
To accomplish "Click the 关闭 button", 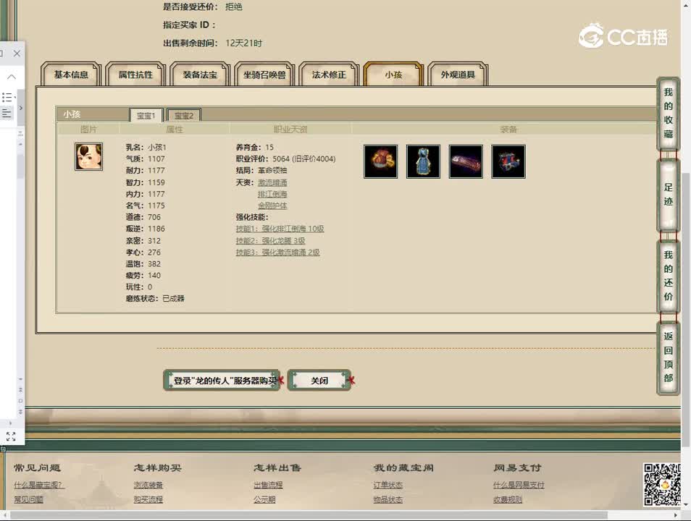I will 319,380.
